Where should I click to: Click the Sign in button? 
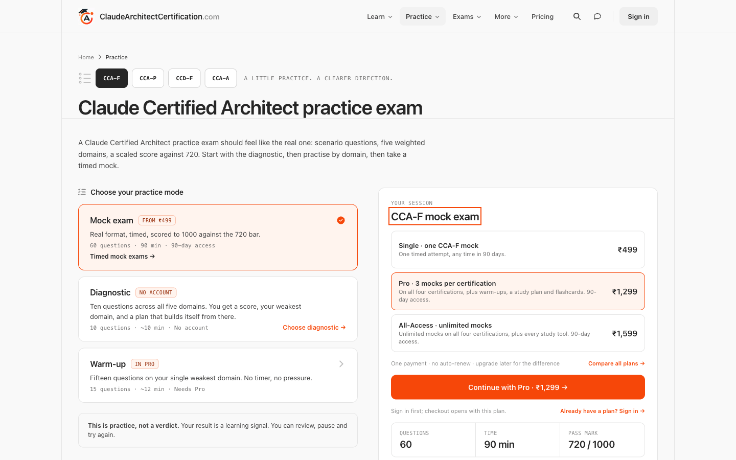(638, 16)
